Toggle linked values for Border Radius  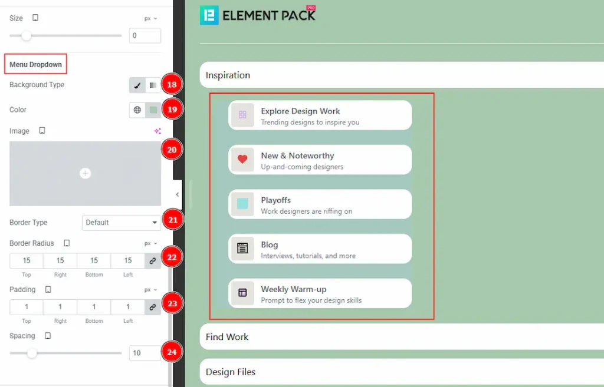[153, 261]
